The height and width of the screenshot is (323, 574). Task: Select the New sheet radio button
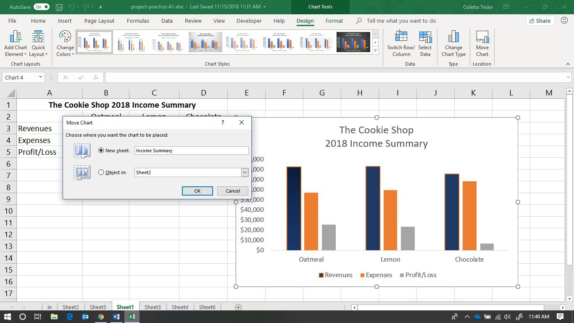(x=101, y=151)
